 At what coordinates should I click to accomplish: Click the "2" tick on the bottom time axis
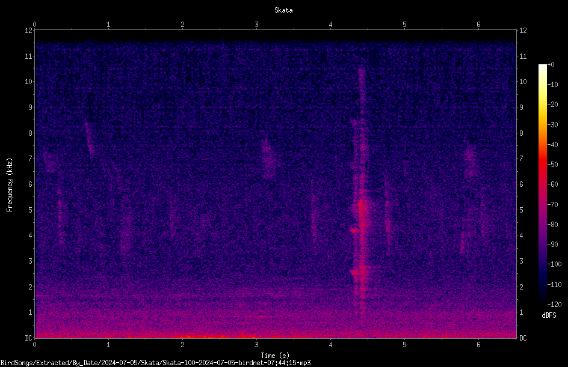click(x=182, y=345)
